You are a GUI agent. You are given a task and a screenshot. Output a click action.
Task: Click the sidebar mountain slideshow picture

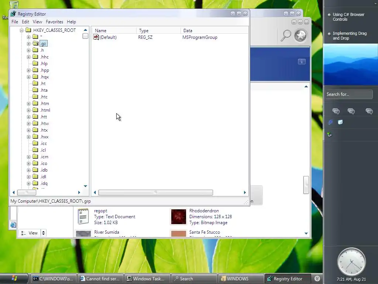pyautogui.click(x=351, y=64)
